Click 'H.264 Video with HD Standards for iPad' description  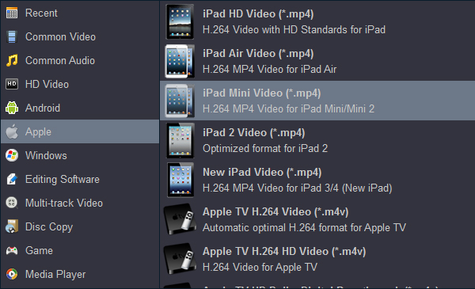click(x=294, y=29)
